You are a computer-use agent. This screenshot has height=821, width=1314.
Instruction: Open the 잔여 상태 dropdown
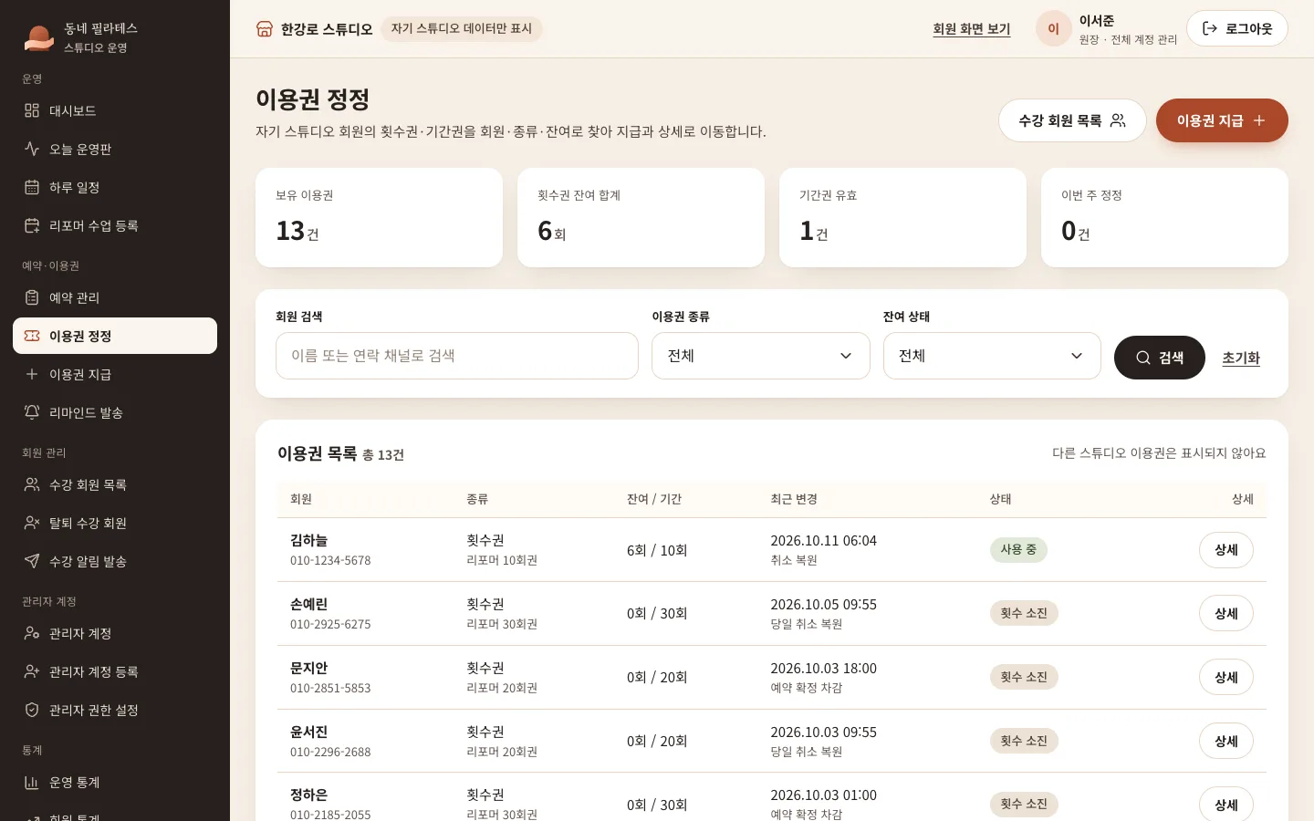(x=992, y=356)
